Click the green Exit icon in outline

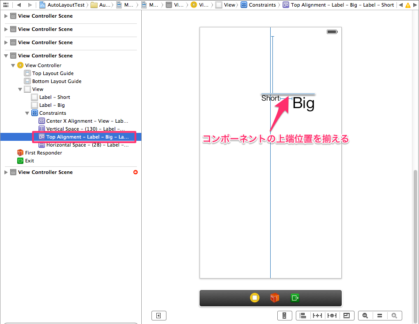[x=20, y=161]
